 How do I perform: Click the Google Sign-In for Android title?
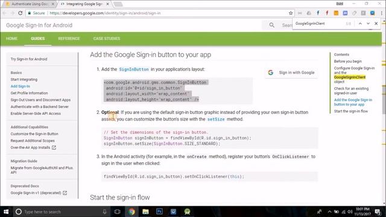tap(39, 25)
